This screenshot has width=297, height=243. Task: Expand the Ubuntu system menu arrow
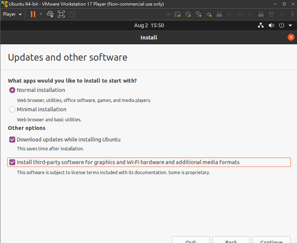(x=290, y=25)
